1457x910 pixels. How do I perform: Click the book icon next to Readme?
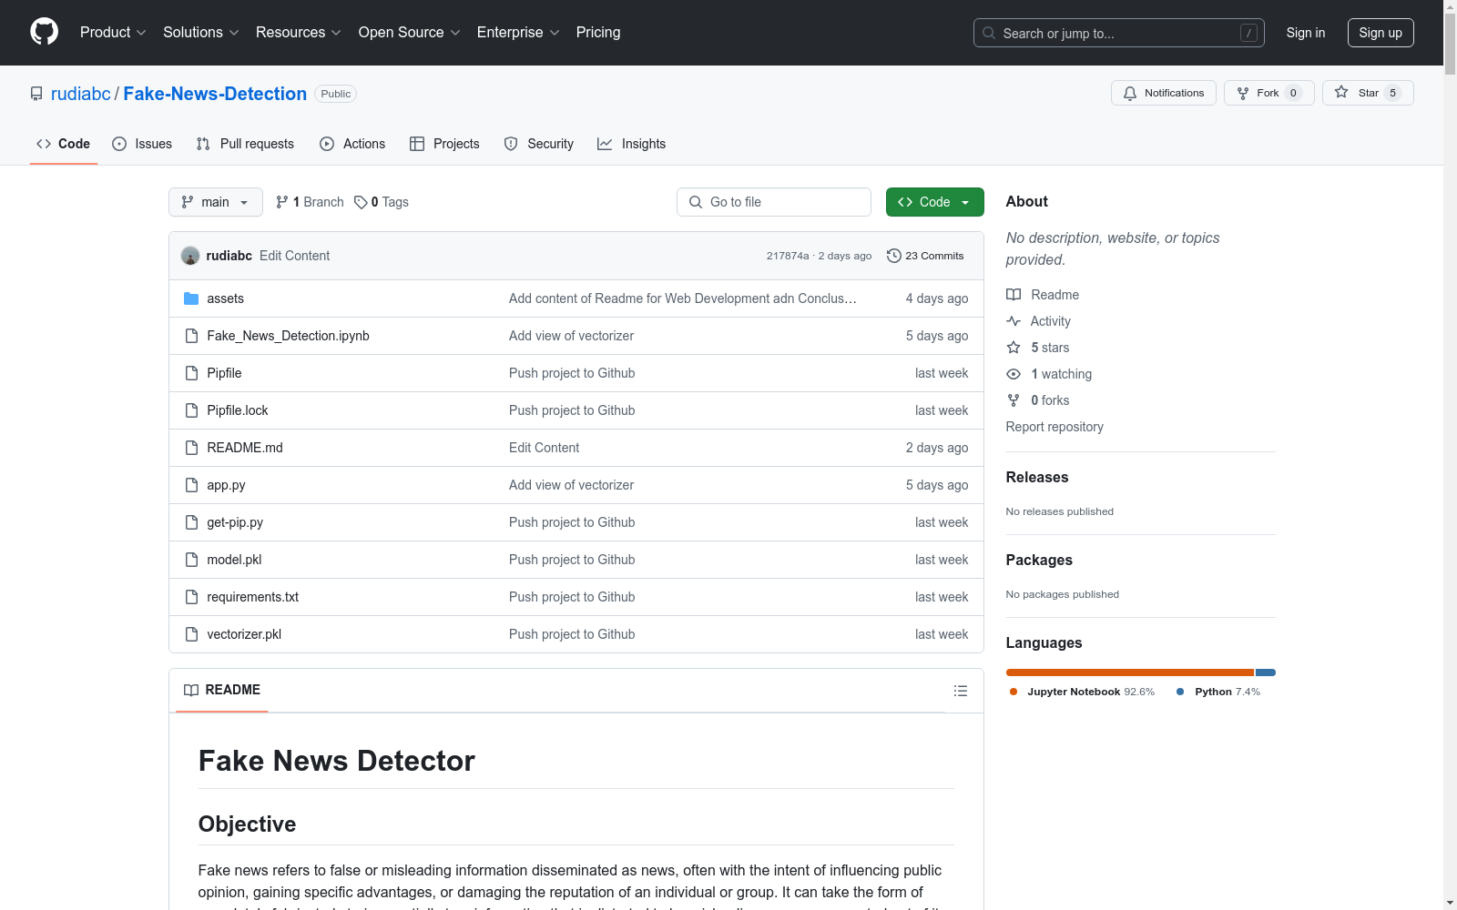tap(1014, 295)
